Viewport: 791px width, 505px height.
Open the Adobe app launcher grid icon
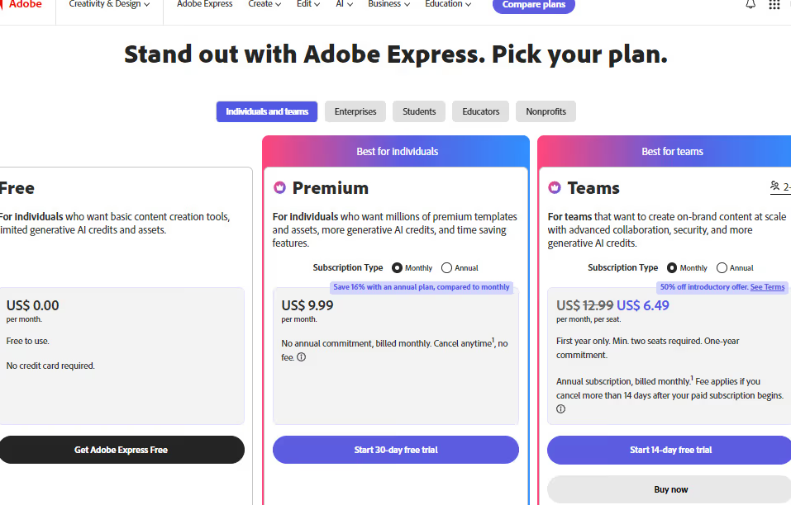774,6
